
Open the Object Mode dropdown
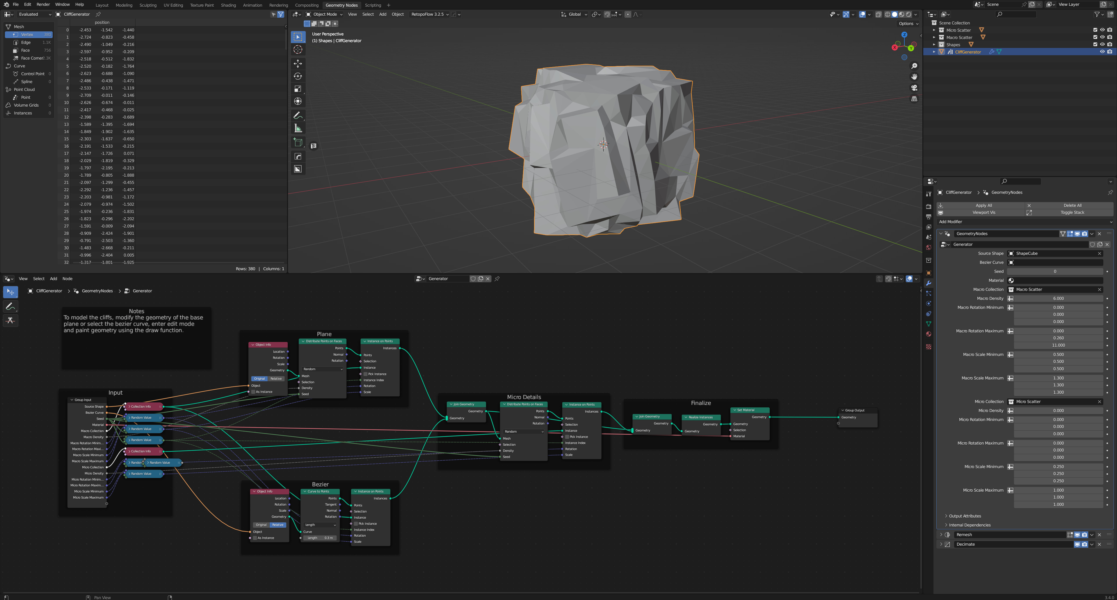[324, 14]
